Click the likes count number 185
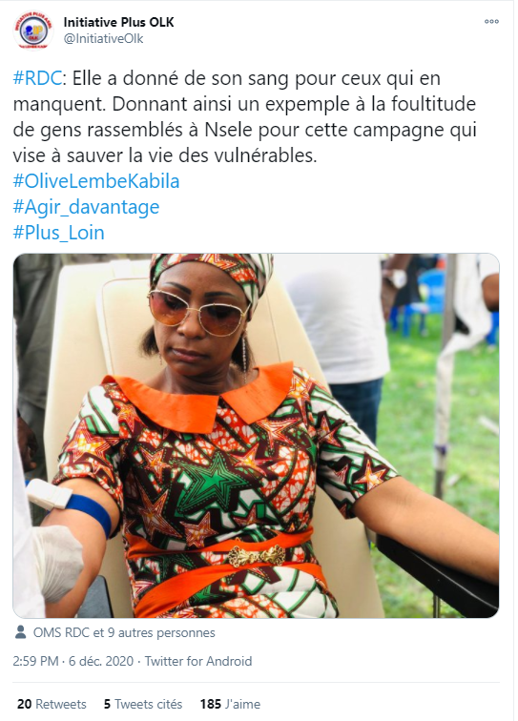 click(211, 704)
